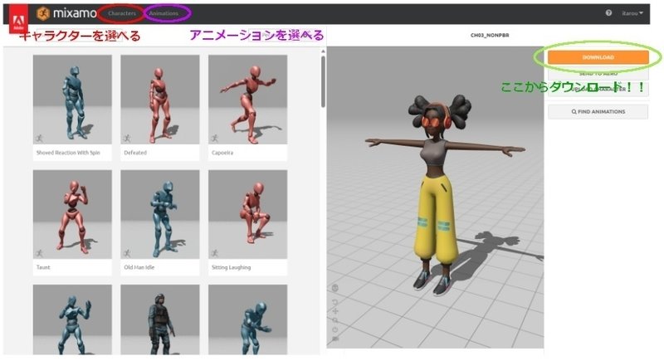Click the FIND ANIMATIONS button
Viewport: 664px width, 361px height.
click(x=598, y=112)
